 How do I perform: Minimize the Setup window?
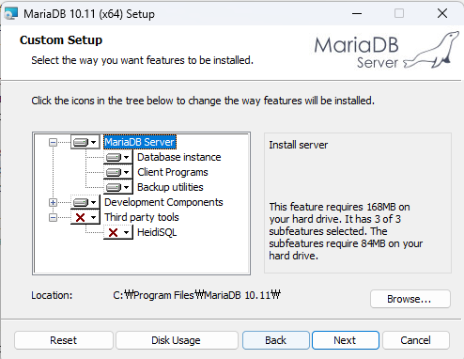point(357,13)
